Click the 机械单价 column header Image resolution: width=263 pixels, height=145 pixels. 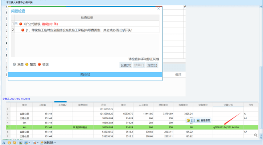click(183, 105)
